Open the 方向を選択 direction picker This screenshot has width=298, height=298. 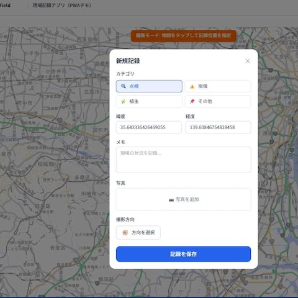pyautogui.click(x=138, y=233)
